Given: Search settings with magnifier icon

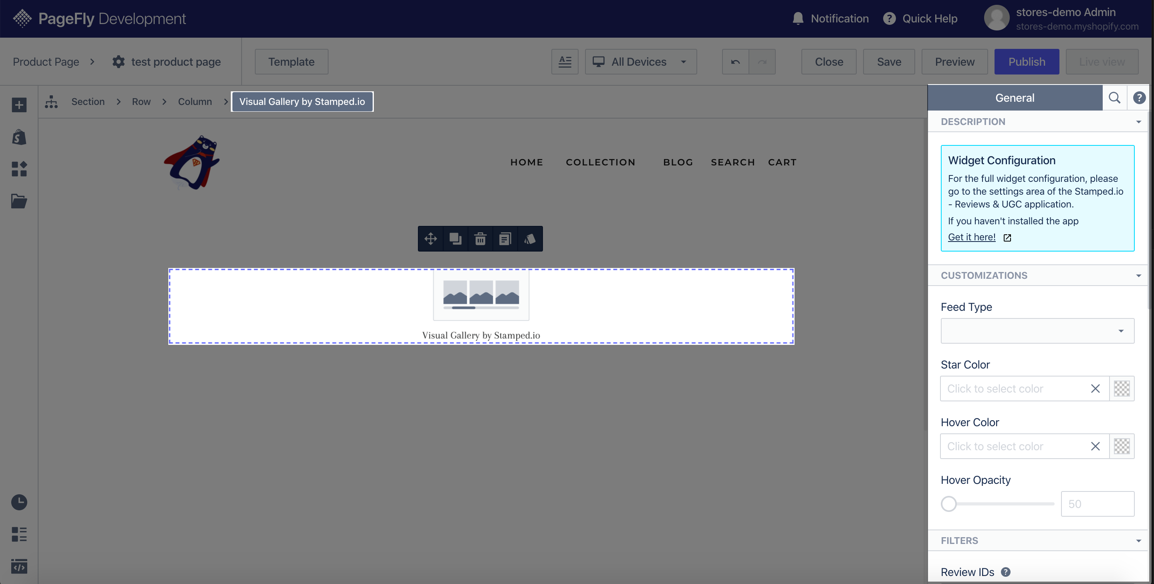Looking at the screenshot, I should (x=1115, y=98).
